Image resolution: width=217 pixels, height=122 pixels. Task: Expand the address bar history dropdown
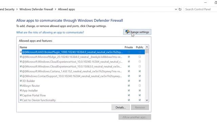[x=176, y=9]
